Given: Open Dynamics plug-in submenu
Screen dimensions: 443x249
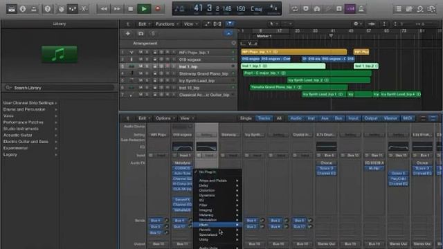Looking at the screenshot, I should click(217, 195).
